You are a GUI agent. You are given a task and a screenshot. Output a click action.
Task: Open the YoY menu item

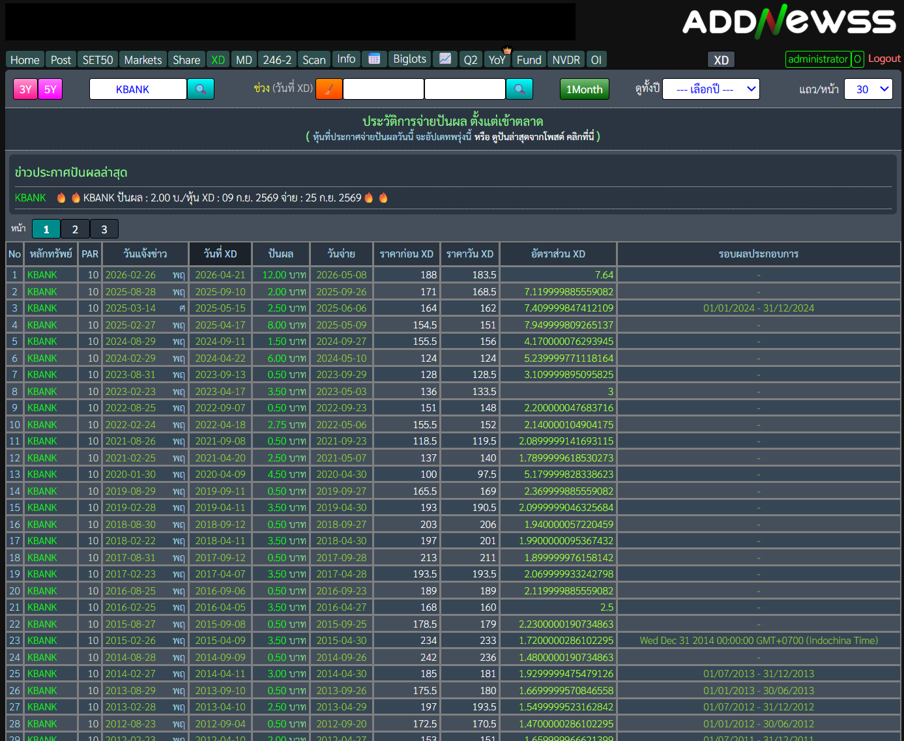497,60
